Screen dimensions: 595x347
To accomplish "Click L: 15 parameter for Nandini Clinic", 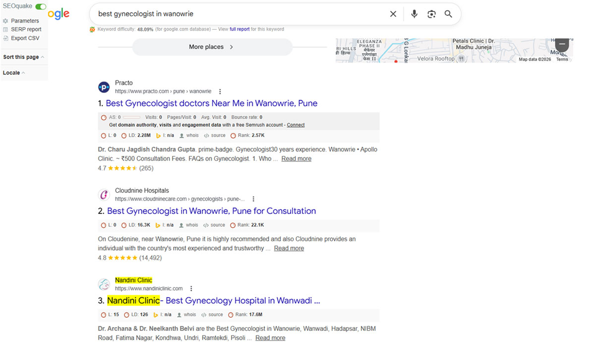I will click(110, 315).
